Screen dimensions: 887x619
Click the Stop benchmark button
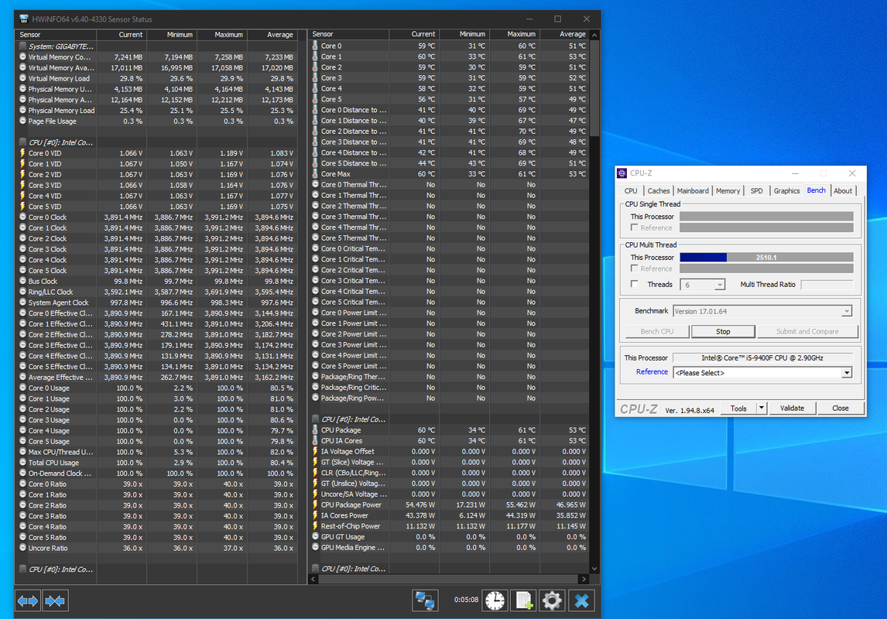[x=723, y=332]
